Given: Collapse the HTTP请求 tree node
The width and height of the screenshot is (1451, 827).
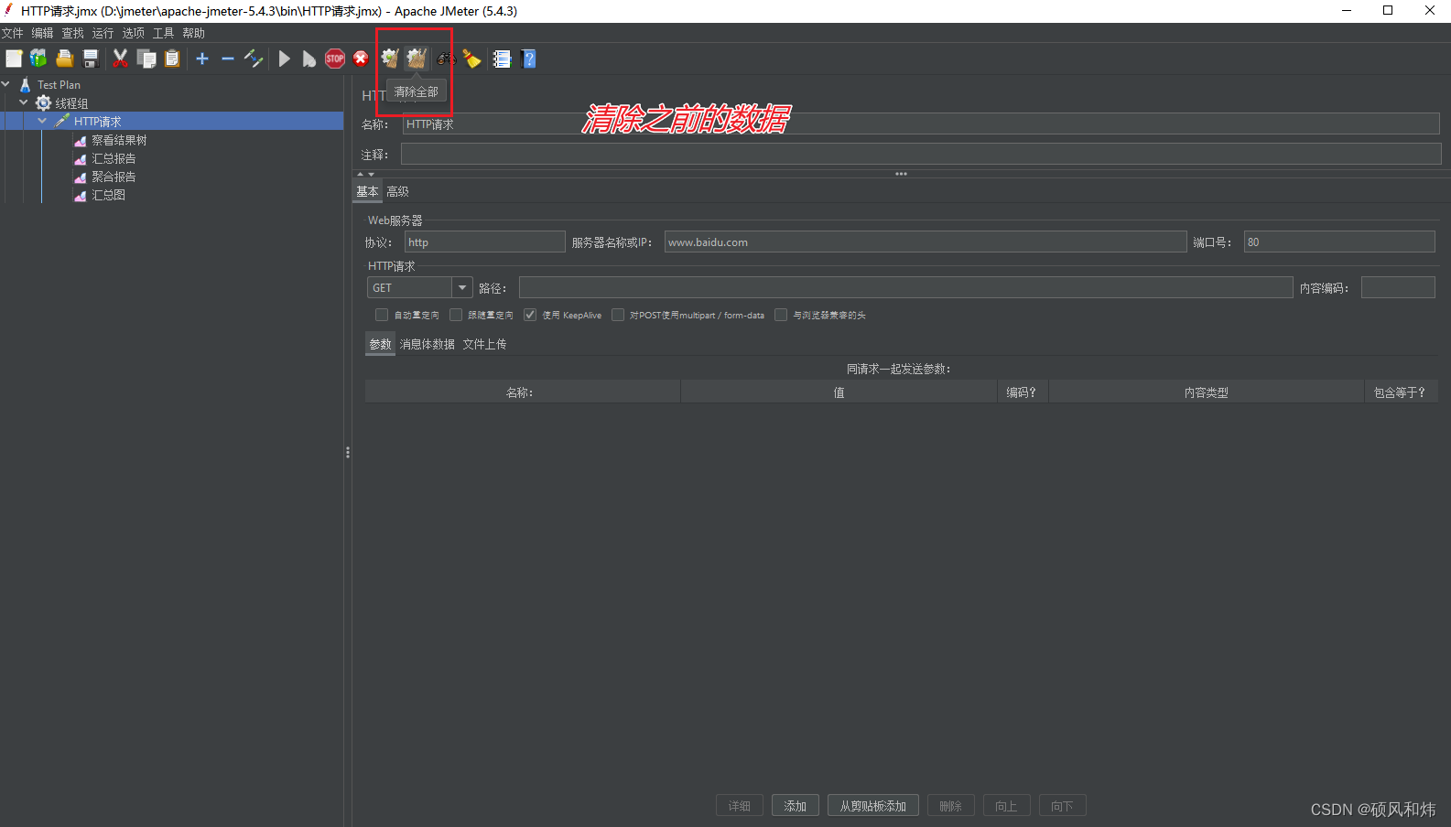Looking at the screenshot, I should tap(42, 121).
